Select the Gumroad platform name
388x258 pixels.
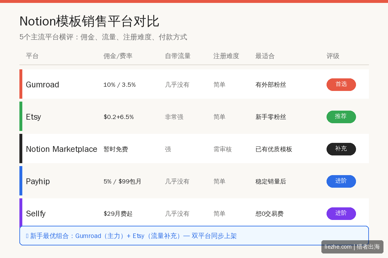tap(42, 84)
